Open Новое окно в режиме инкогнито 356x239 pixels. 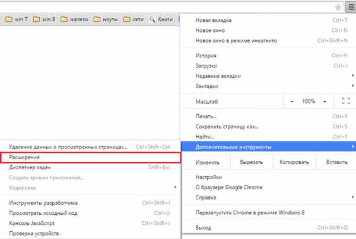[268, 40]
